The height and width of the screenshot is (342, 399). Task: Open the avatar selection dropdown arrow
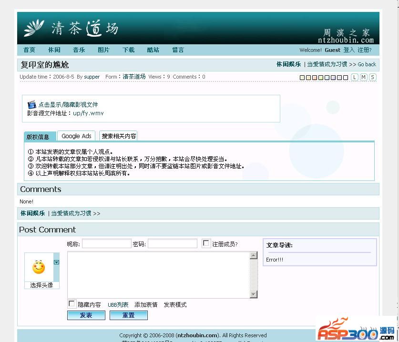click(57, 262)
